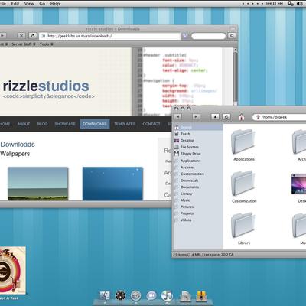Image resolution: width=306 pixels, height=306 pixels.
Task: Select Floppy Drive in sidebar
Action: [190, 154]
